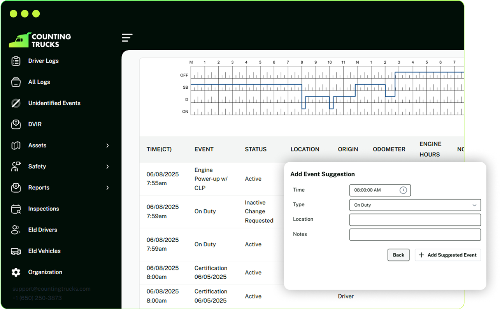Click the Back button
The height and width of the screenshot is (309, 500).
pos(398,255)
